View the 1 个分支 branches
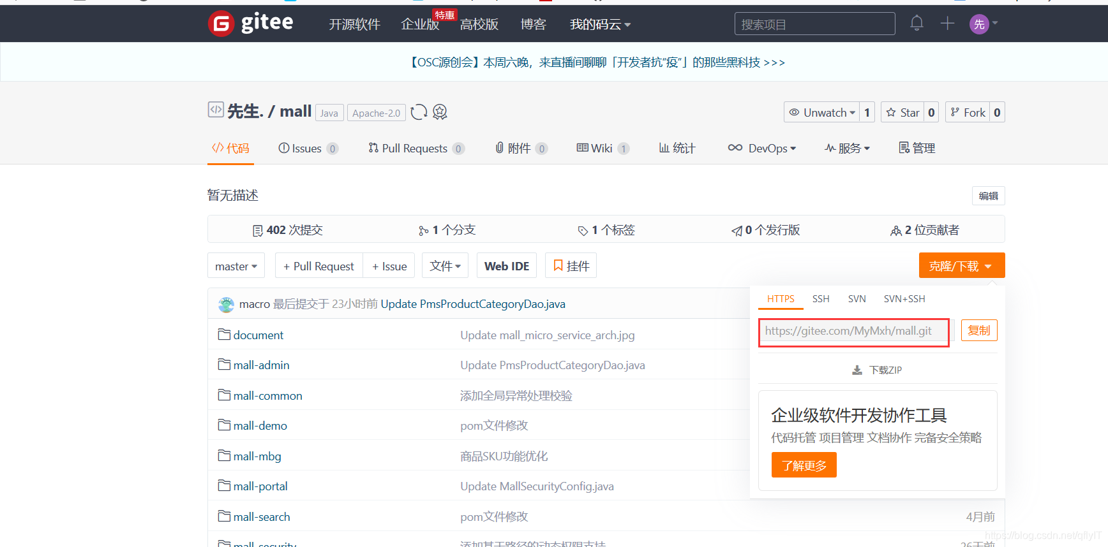1108x547 pixels. point(447,230)
